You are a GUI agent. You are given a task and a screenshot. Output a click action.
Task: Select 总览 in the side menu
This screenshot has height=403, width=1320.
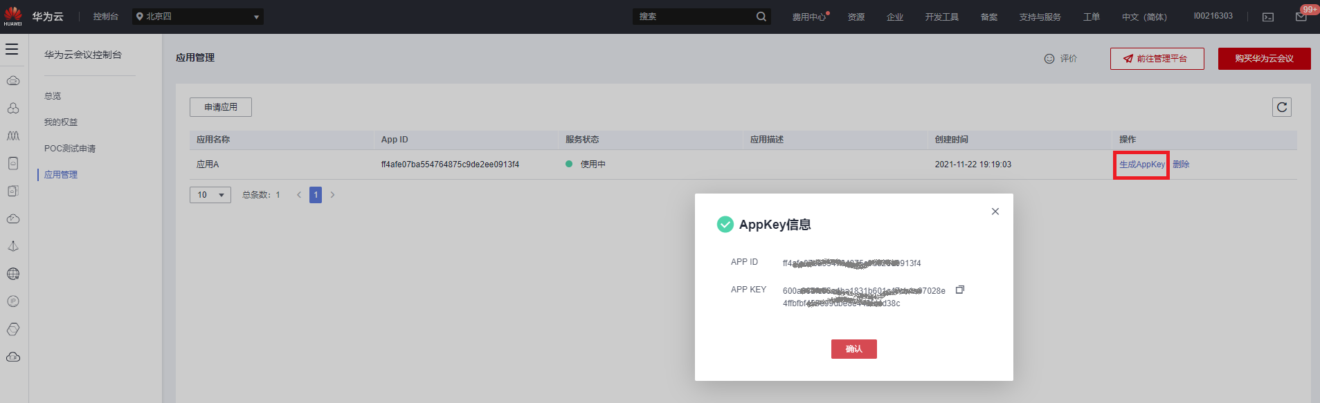tap(53, 96)
